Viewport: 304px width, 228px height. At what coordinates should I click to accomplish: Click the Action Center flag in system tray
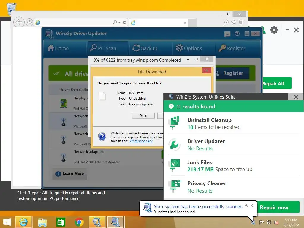pyautogui.click(x=262, y=222)
